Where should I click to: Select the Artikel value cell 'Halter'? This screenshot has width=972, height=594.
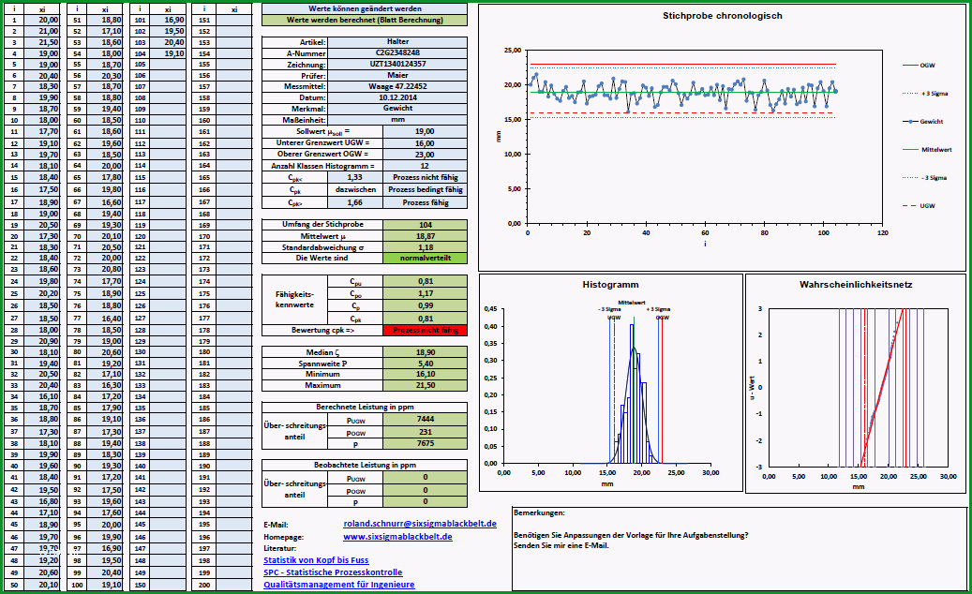[397, 42]
